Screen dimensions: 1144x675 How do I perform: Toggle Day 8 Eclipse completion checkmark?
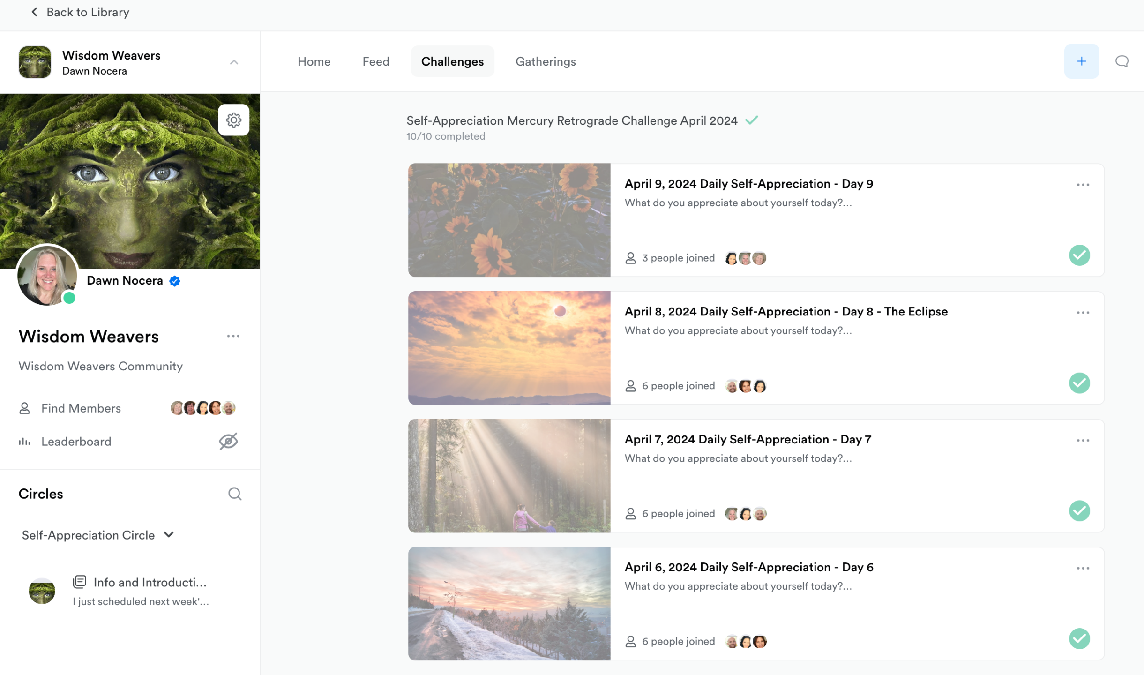pyautogui.click(x=1079, y=383)
